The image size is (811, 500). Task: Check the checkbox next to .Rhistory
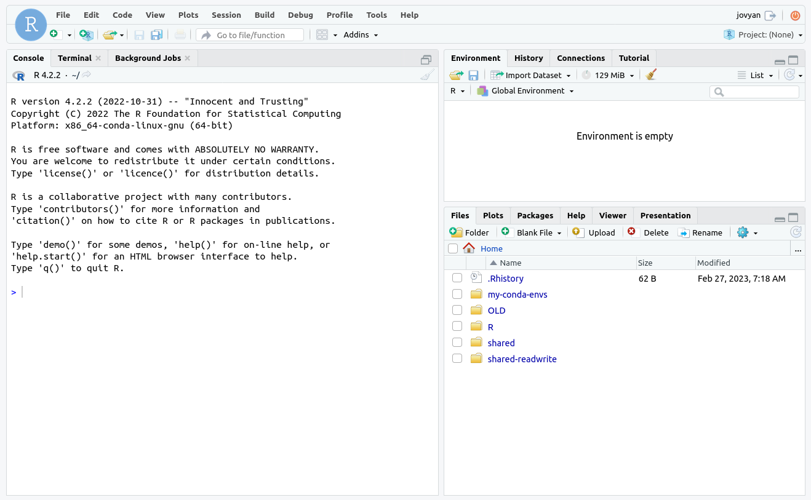point(457,278)
